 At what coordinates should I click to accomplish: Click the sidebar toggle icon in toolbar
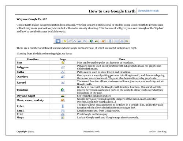pyautogui.click(x=58, y=41)
